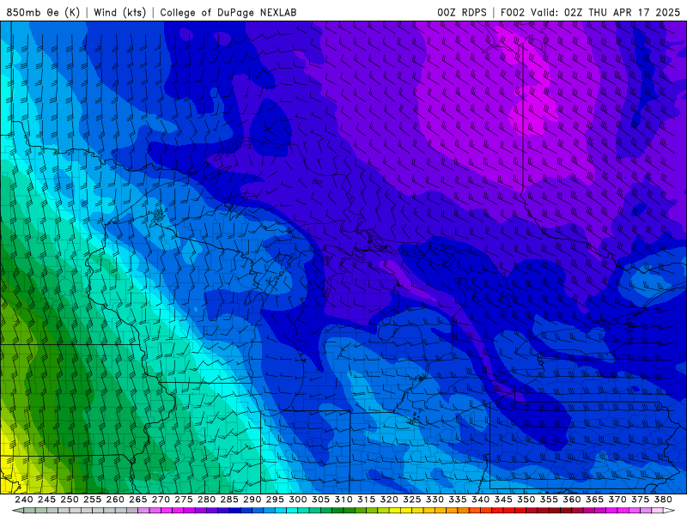Click the 335 legend value
687x515 pixels.
coord(458,500)
